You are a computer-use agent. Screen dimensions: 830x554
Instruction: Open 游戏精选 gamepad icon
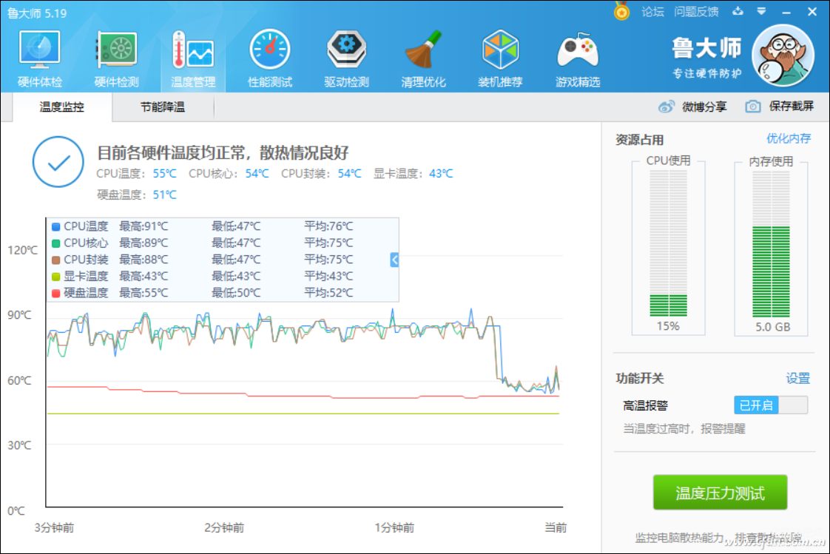(578, 58)
